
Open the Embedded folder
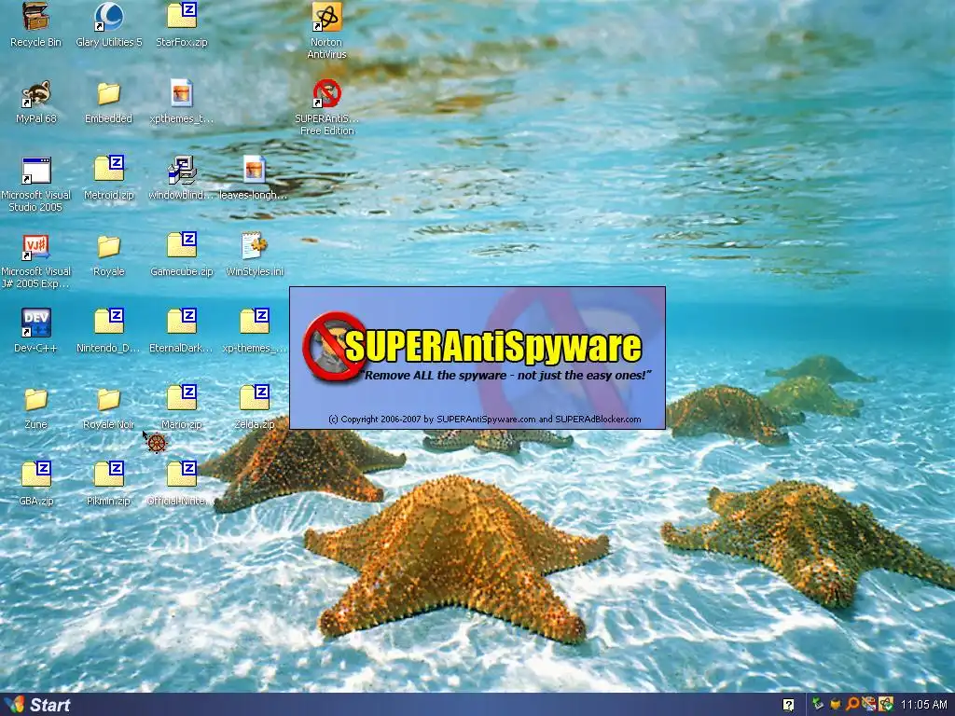[x=108, y=102]
